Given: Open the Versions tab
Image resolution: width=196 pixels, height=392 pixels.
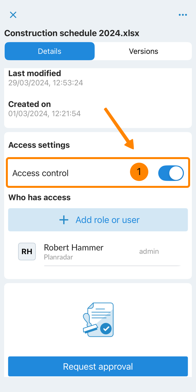Looking at the screenshot, I should 143,51.
